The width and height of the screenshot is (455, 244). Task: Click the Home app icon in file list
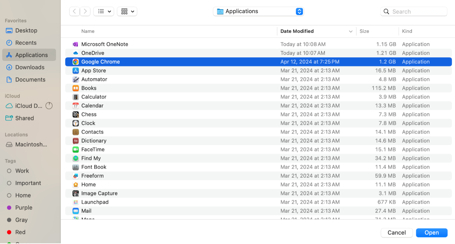[75, 184]
